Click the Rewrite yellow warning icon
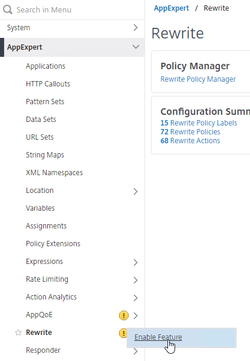This screenshot has height=361, width=250. coord(123,333)
